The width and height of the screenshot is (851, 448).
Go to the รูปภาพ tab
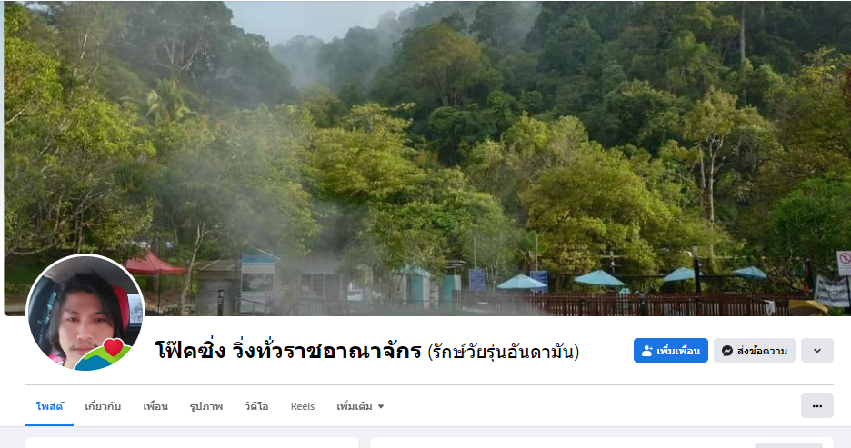[206, 406]
